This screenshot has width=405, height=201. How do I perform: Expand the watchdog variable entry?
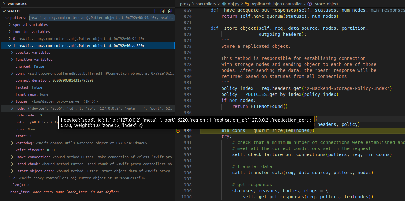tap(12, 143)
